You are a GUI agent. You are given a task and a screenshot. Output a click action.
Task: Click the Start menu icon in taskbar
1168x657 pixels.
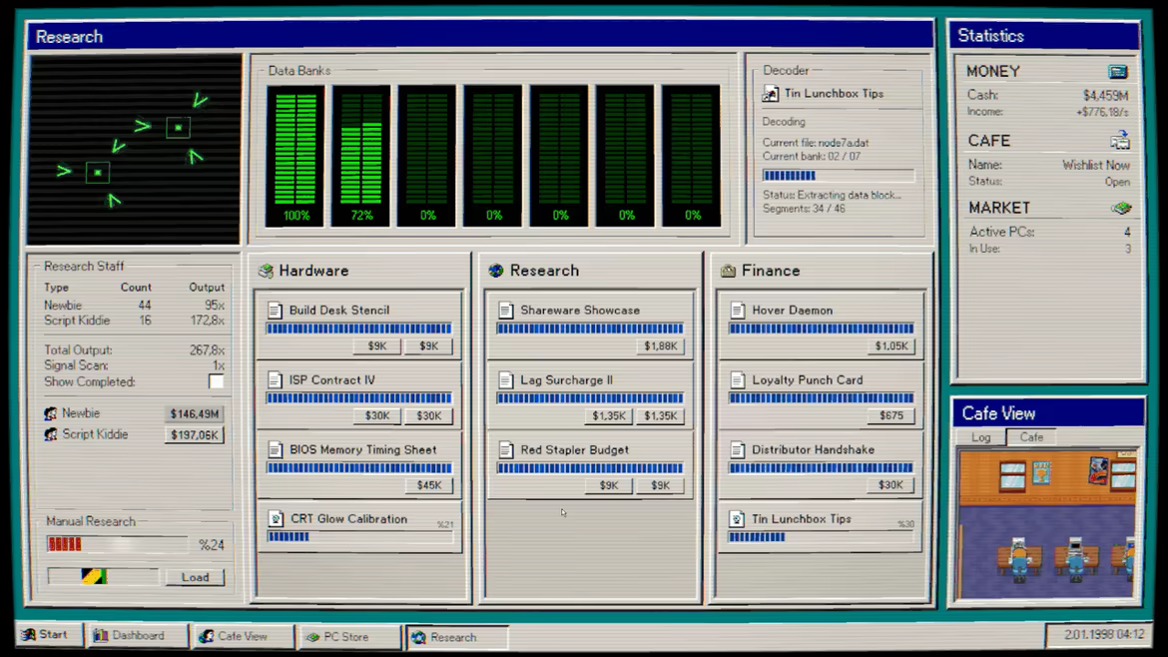pos(28,635)
